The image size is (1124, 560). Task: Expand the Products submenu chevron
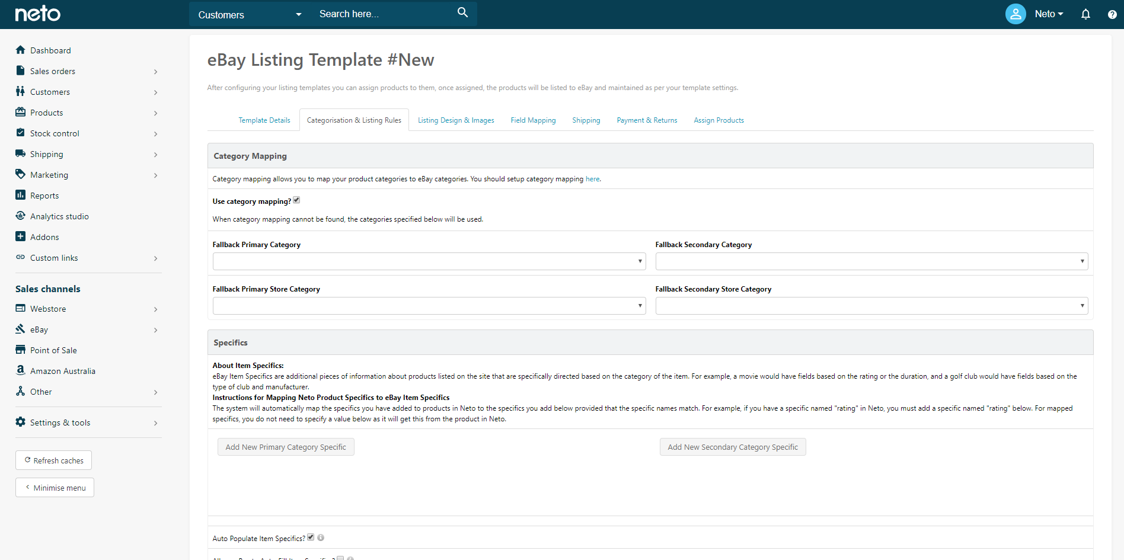point(156,113)
